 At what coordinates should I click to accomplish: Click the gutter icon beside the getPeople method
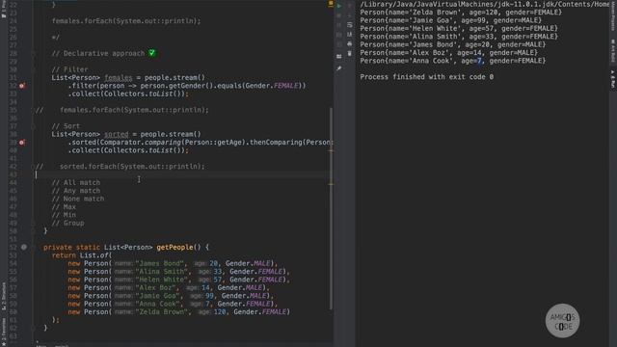[x=24, y=247]
